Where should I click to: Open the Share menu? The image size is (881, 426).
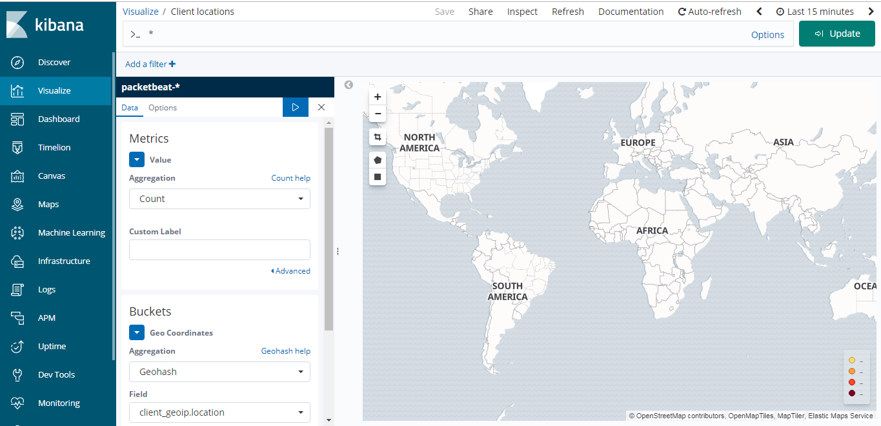click(481, 12)
